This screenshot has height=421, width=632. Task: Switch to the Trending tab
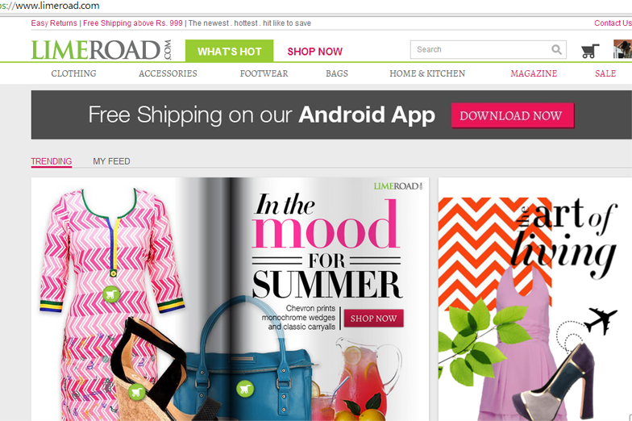point(52,161)
